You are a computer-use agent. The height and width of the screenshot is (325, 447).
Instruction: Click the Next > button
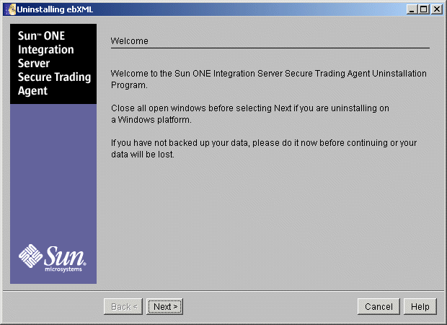tap(164, 306)
